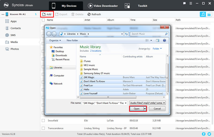The height and width of the screenshot is (137, 214).
Task: Switch to the video clapboard view
Action: click(209, 14)
